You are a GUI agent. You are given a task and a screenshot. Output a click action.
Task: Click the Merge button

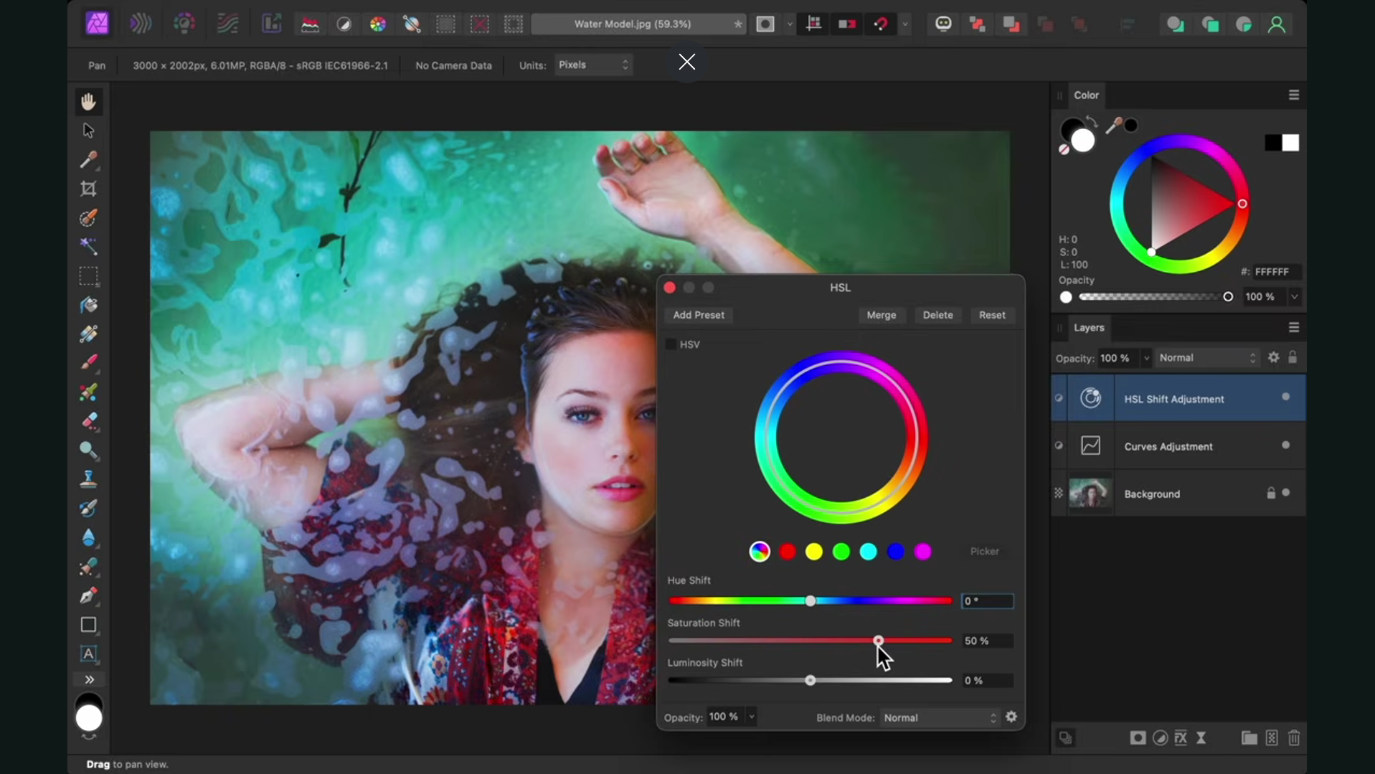(882, 315)
